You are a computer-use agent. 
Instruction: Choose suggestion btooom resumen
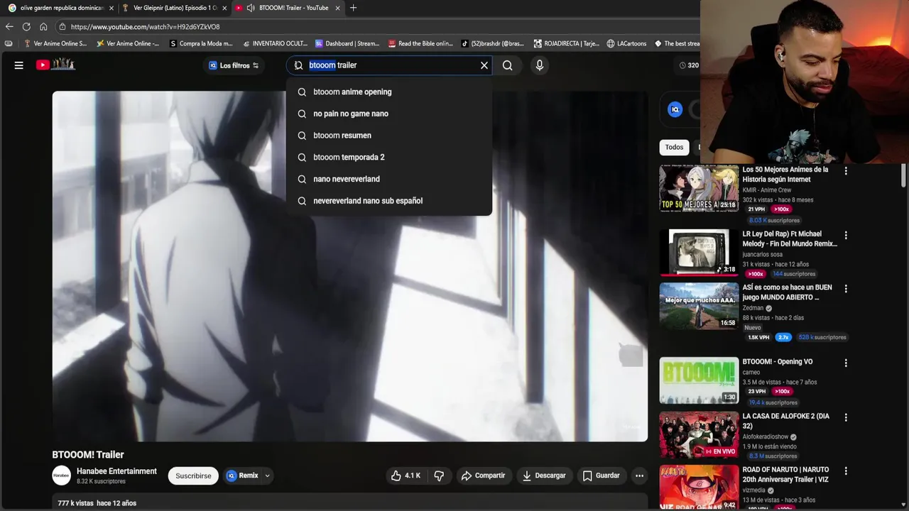point(389,136)
